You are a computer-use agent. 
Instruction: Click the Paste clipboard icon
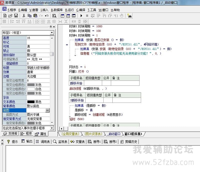click(x=35, y=16)
